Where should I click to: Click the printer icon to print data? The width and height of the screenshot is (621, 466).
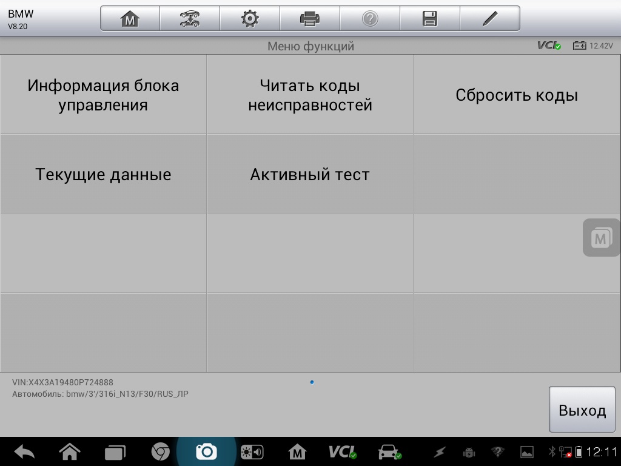[x=309, y=19]
